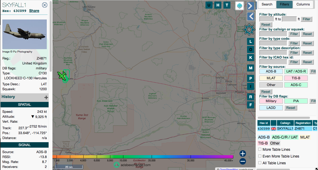Reset the type description filter
The height and width of the screenshot is (170, 318).
pyautogui.click(x=307, y=53)
